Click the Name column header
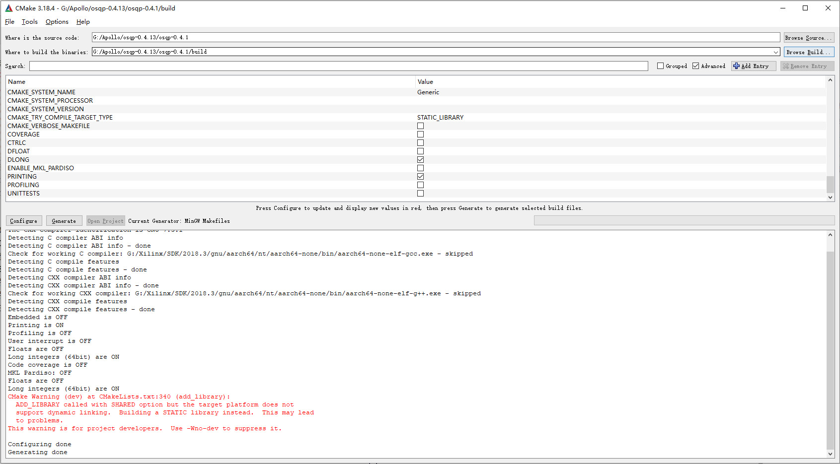Image resolution: width=840 pixels, height=464 pixels. coord(211,82)
